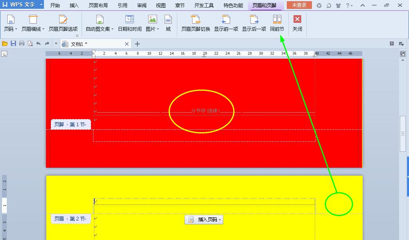Click the icon at top of vertical scrollbar
This screenshot has width=409, height=240.
click(403, 54)
